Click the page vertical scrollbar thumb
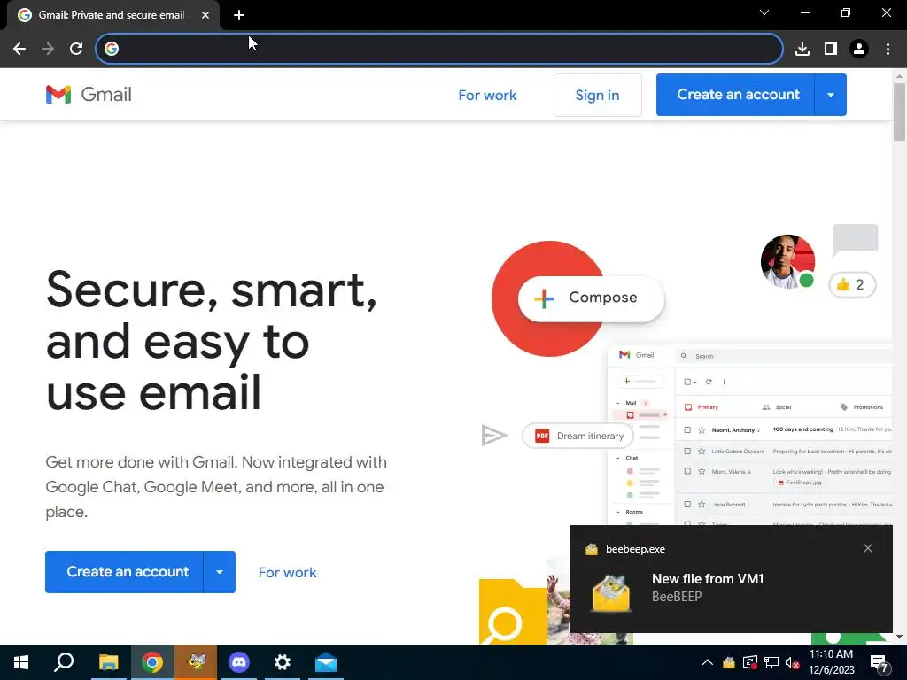The height and width of the screenshot is (680, 907). (x=899, y=112)
